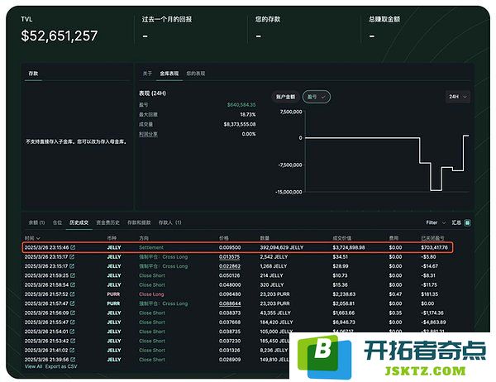This screenshot has height=382, width=496.
Task: Click the 已关闭盈亏 column header
Action: coord(432,238)
